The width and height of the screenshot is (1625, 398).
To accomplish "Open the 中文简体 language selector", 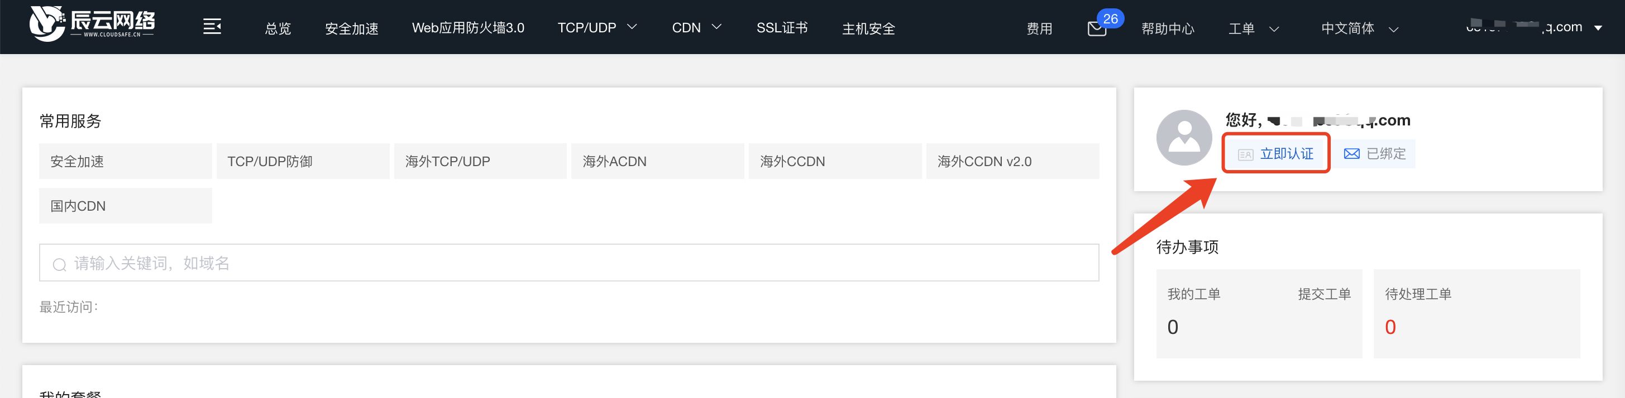I will tap(1359, 29).
